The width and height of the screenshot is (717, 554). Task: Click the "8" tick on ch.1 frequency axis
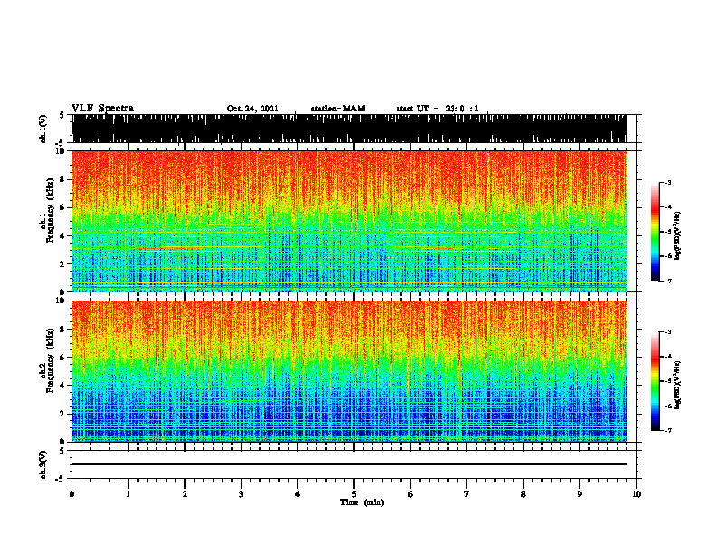coord(62,179)
